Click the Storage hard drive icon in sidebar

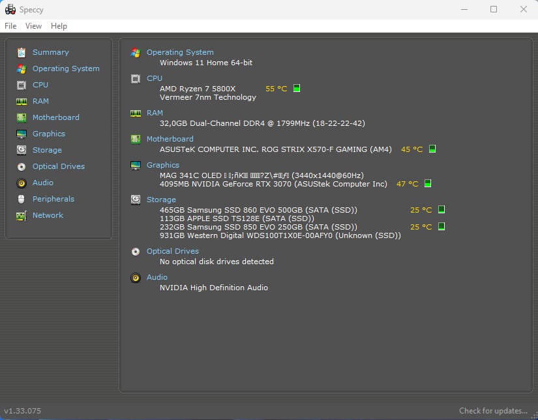click(x=22, y=150)
